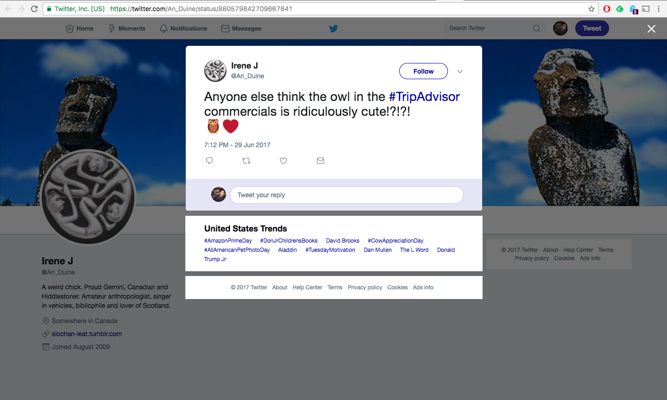
Task: Open #TuesdayMotivation trend
Action: tap(330, 250)
